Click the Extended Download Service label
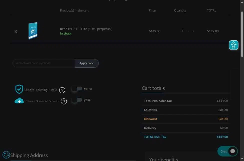The width and height of the screenshot is (244, 161). (x=42, y=101)
